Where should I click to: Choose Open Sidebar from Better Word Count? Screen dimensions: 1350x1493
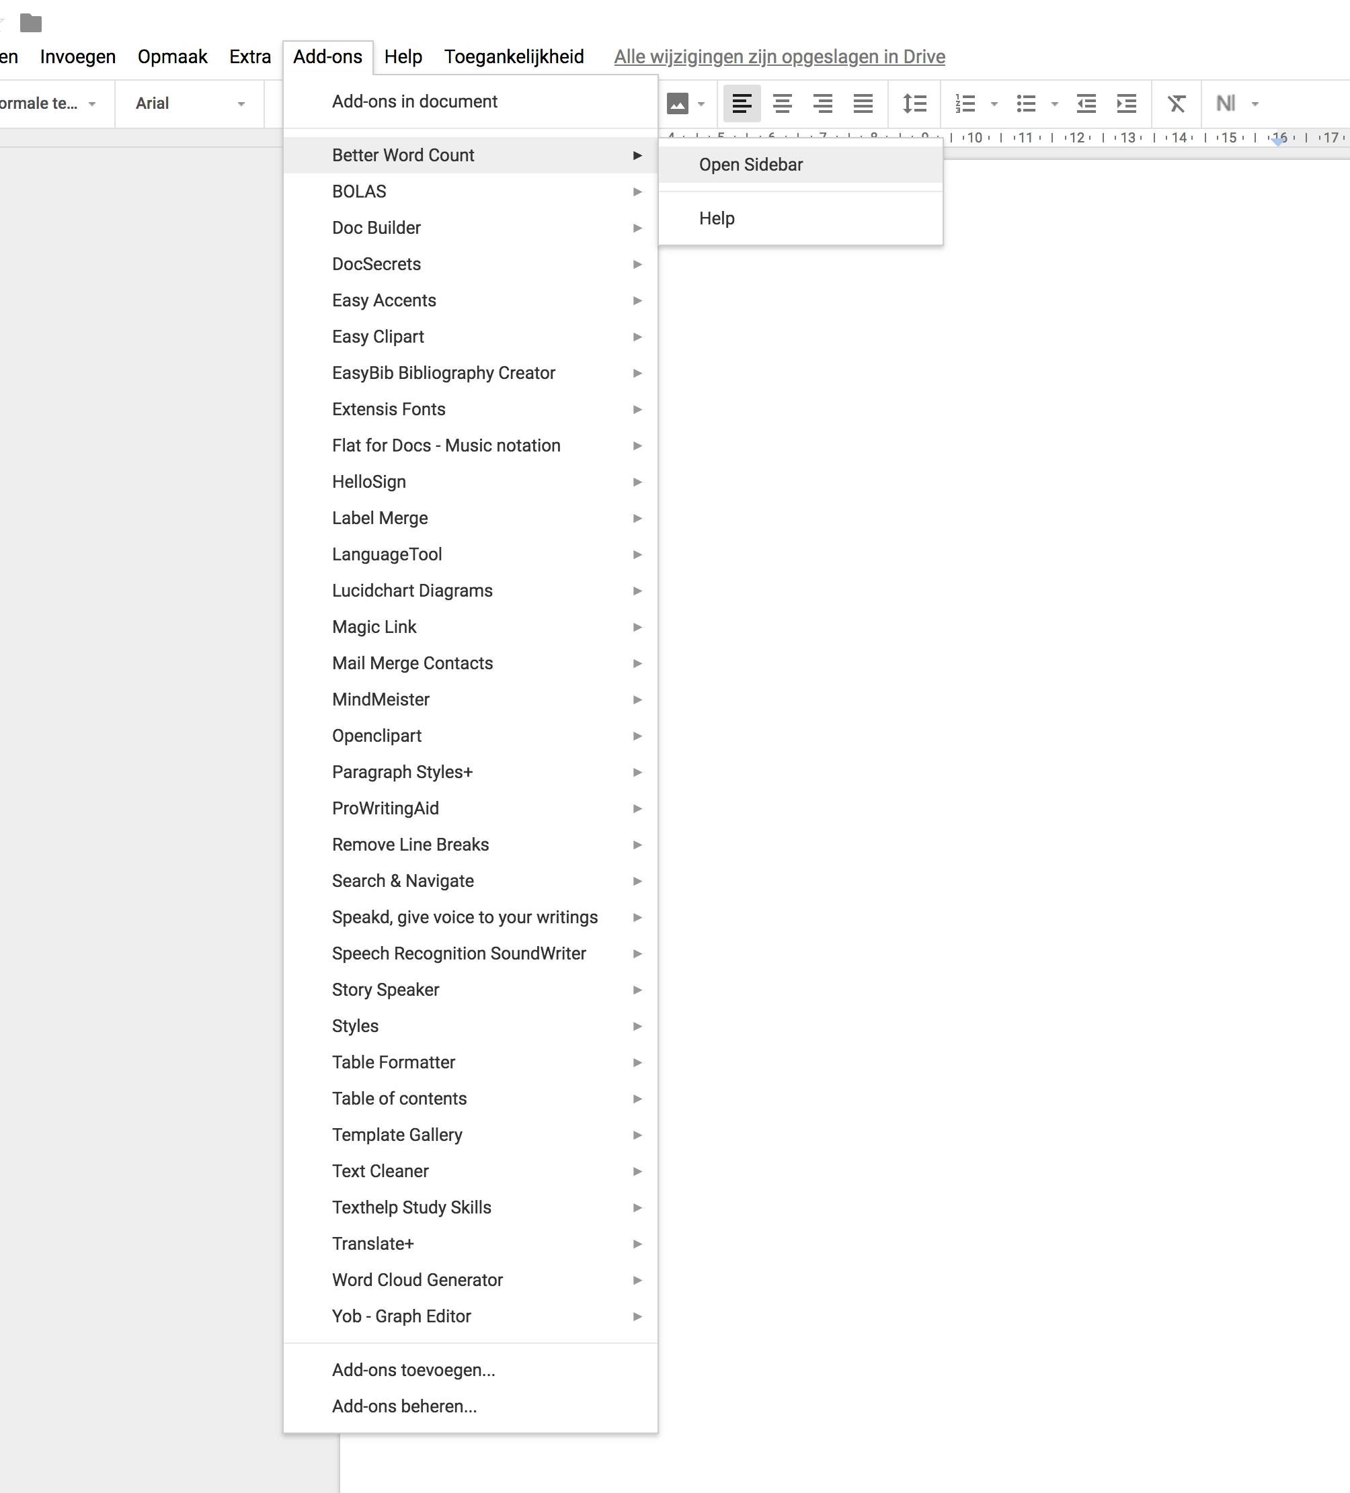(750, 165)
